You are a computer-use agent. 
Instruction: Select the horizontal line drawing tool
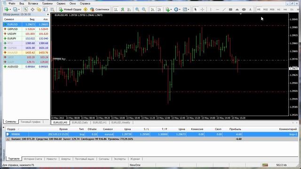217,9
